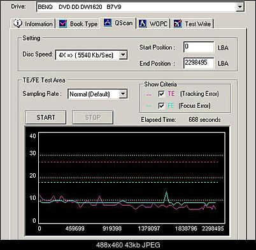This screenshot has width=256, height=250.
Task: Click the BENQ DVD DD DW1620 drive field
Action: pyautogui.click(x=140, y=7)
